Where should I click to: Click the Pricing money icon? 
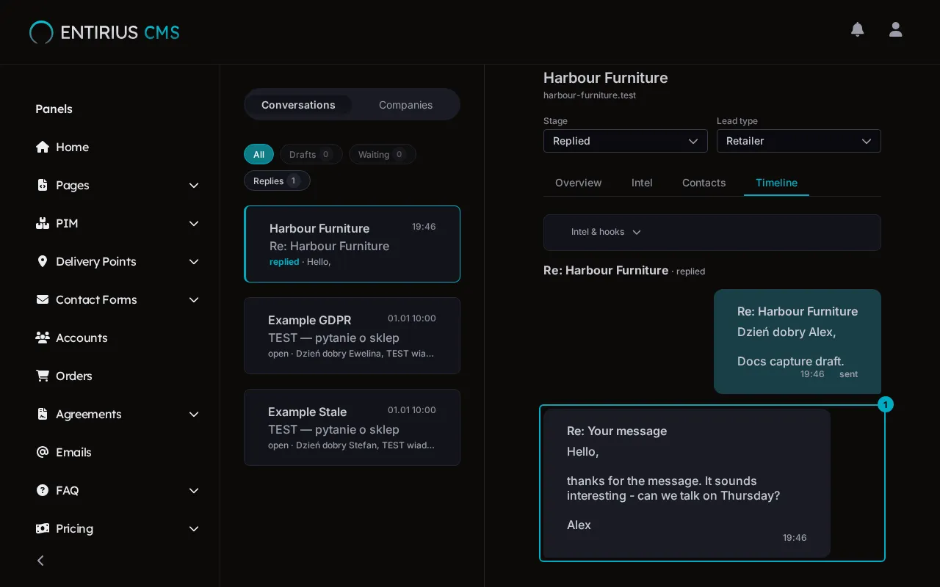[x=43, y=528]
